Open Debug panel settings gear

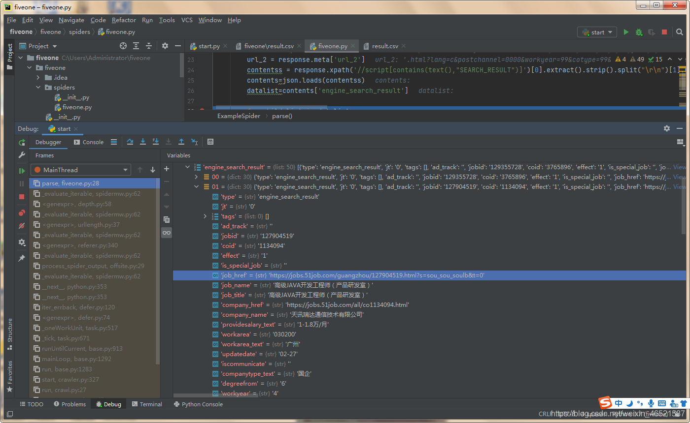(x=667, y=128)
